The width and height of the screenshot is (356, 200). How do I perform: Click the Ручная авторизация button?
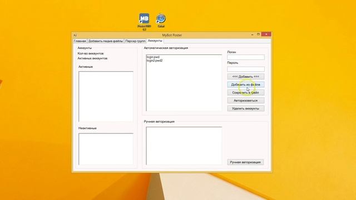click(x=245, y=162)
